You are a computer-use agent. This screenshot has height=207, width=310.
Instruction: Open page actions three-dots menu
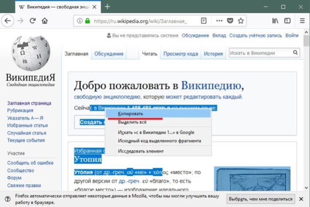click(x=219, y=21)
